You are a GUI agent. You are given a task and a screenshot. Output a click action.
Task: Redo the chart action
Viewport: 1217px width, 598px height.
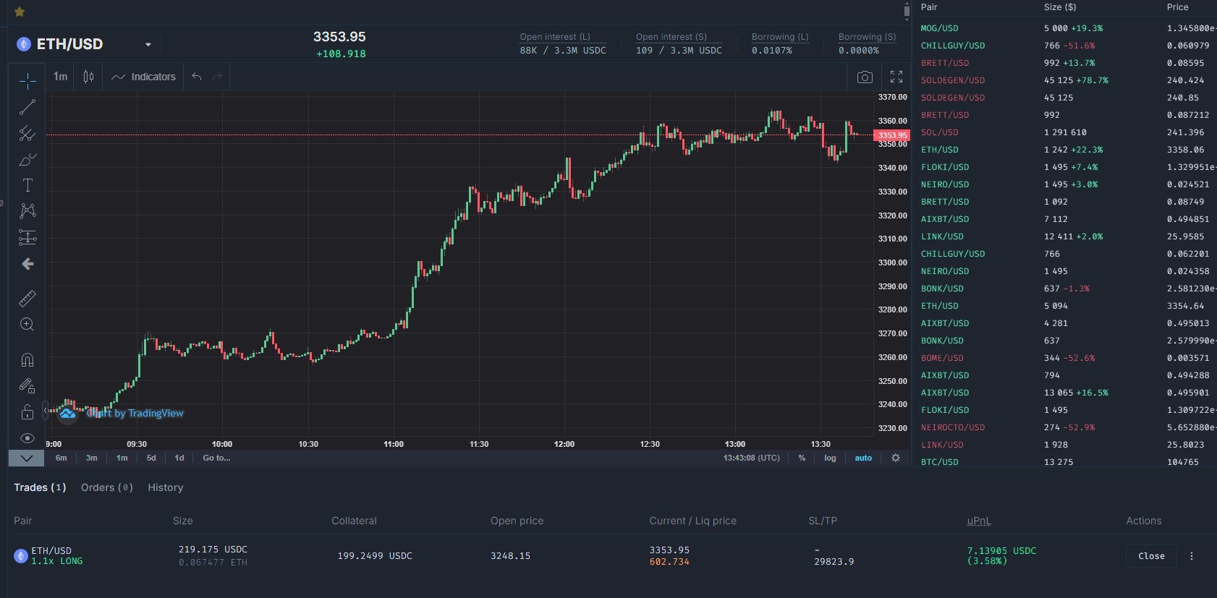[217, 77]
